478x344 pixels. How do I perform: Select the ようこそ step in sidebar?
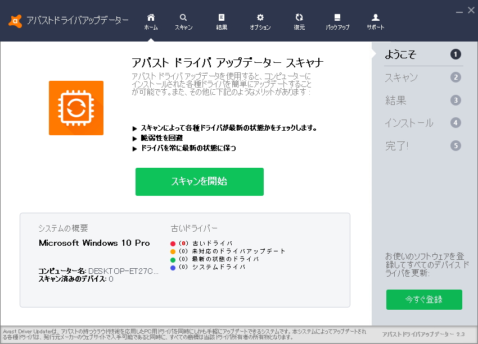coord(402,54)
